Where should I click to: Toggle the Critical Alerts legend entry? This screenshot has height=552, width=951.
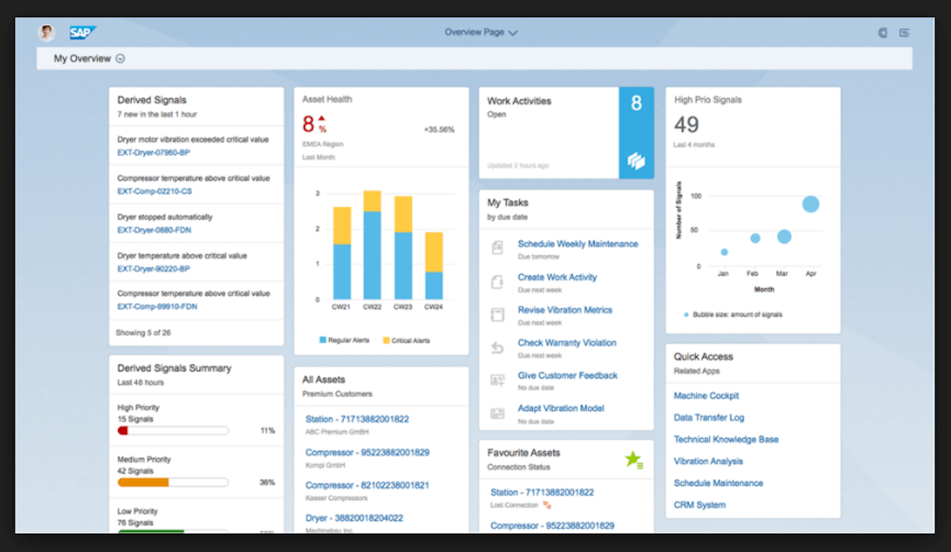tap(406, 340)
